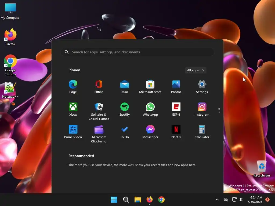The height and width of the screenshot is (206, 275).
Task: Launch the ESPN app
Action: pyautogui.click(x=176, y=109)
